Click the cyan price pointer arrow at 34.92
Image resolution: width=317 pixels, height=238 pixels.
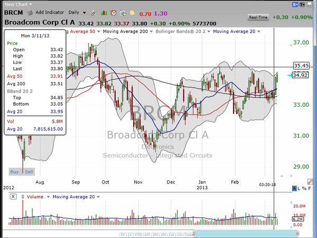point(290,76)
